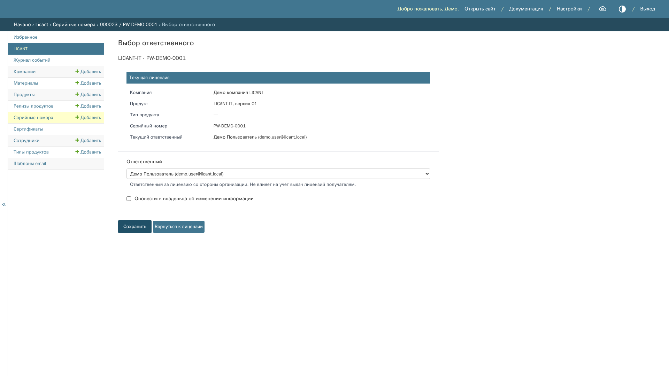This screenshot has width=669, height=376.
Task: Click the Сохранить button
Action: pos(134,227)
